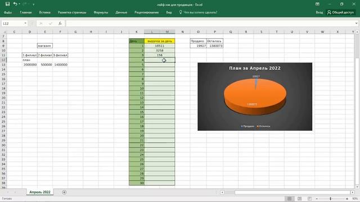
Task: Switch to Normal view icon in status bar
Action: click(x=290, y=199)
